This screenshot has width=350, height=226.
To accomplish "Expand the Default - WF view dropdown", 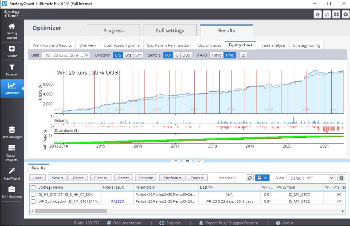I will point(311,178).
